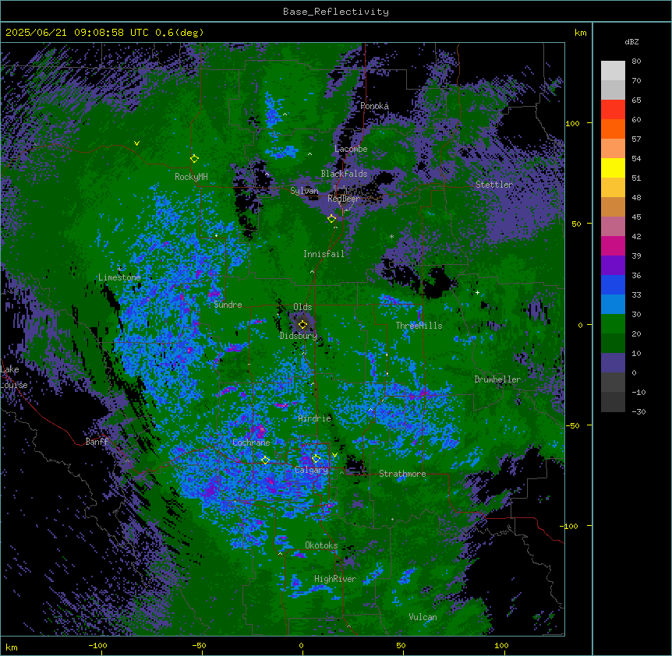This screenshot has width=672, height=656.
Task: Pick the violet 36-39 dBZ legend swatch
Action: tap(613, 266)
